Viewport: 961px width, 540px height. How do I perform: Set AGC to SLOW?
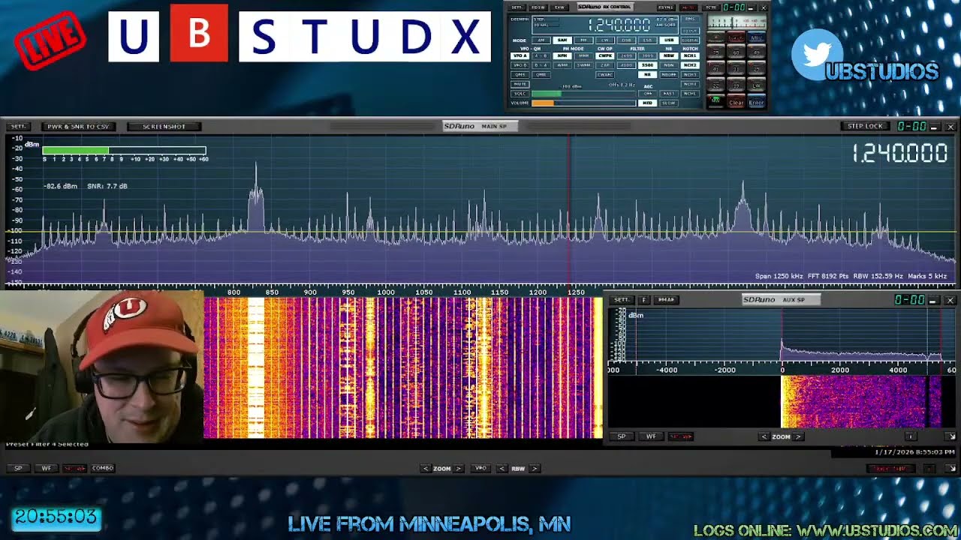pos(669,103)
